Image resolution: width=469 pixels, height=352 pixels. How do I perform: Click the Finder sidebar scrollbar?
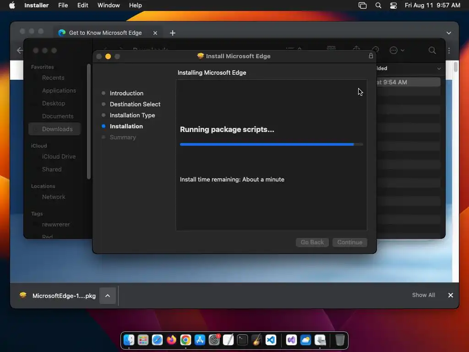(x=88, y=121)
